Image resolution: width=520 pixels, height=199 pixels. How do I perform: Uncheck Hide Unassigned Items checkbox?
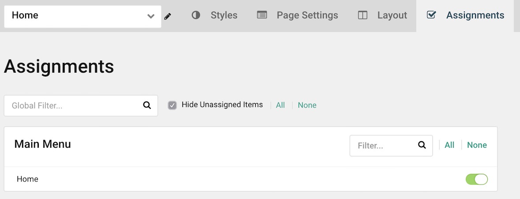172,105
